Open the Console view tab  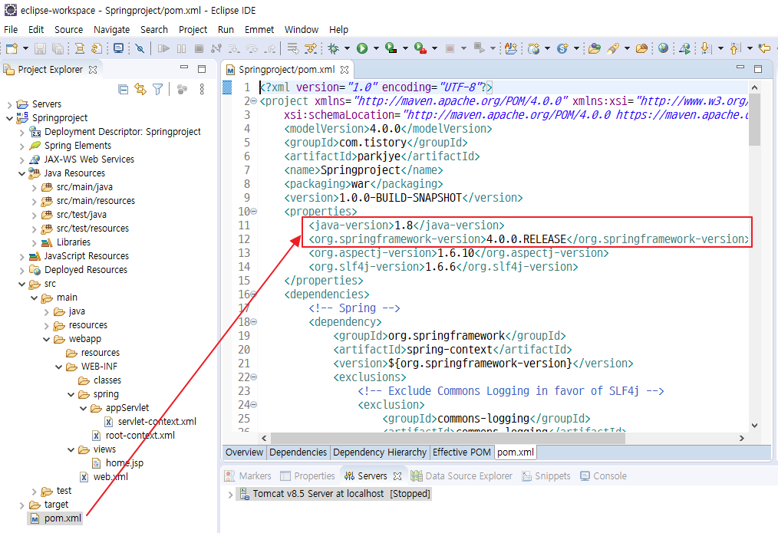coord(603,476)
